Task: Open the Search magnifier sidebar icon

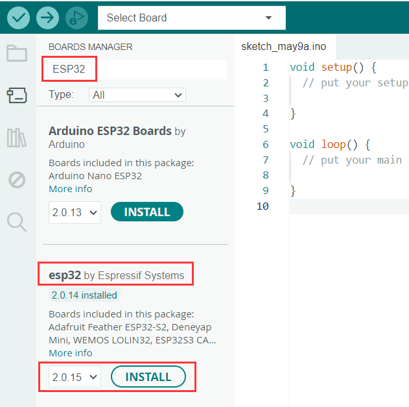Action: (17, 222)
